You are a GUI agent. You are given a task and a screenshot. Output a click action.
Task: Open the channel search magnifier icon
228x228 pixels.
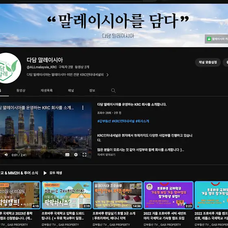[x=113, y=90]
